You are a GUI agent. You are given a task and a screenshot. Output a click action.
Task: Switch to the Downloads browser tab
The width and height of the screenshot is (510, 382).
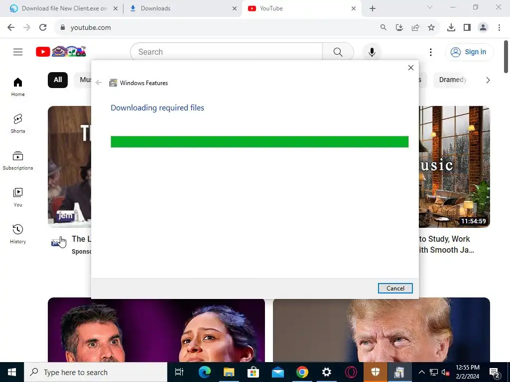[x=182, y=8]
